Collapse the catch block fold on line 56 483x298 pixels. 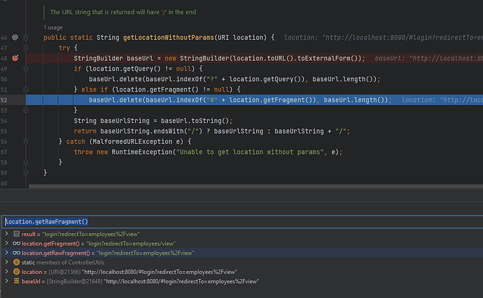[26, 141]
